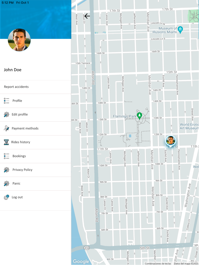Click the Washington Ave road label
The image size is (199, 265).
tap(188, 195)
